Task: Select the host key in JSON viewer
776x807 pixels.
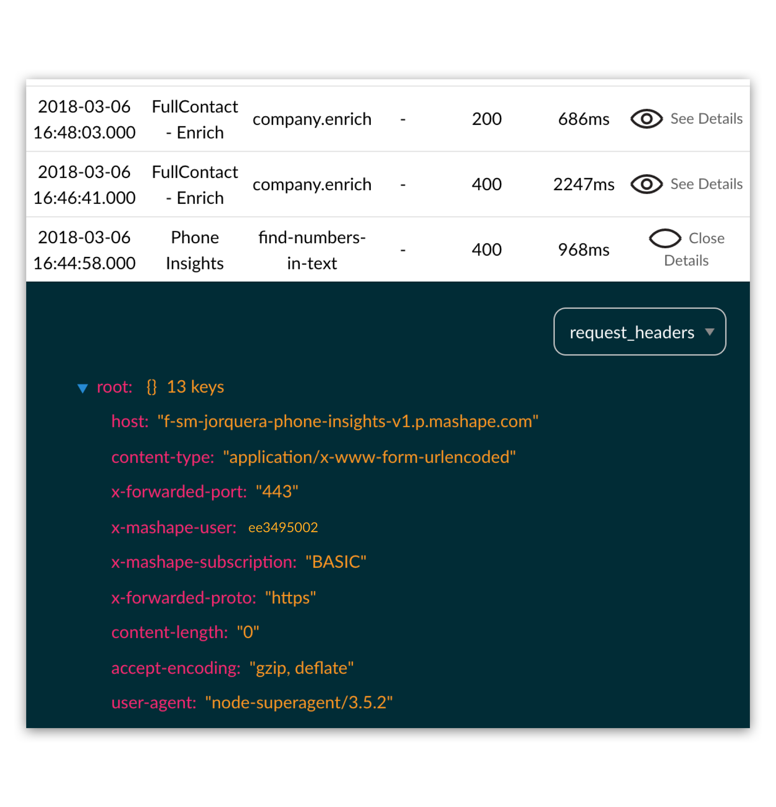Action: pyautogui.click(x=130, y=421)
